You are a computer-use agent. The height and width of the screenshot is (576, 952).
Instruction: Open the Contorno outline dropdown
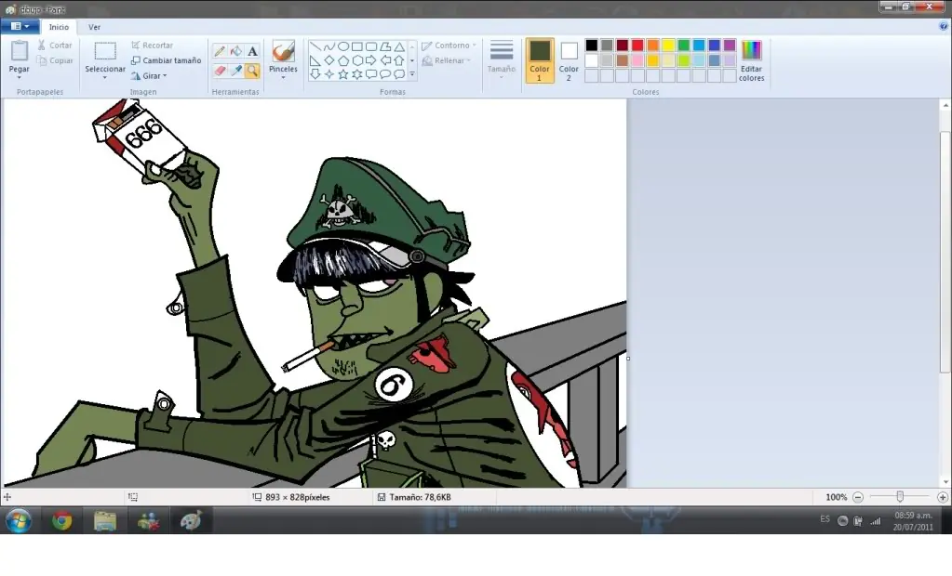point(449,46)
